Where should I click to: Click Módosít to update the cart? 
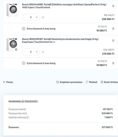[92, 82]
